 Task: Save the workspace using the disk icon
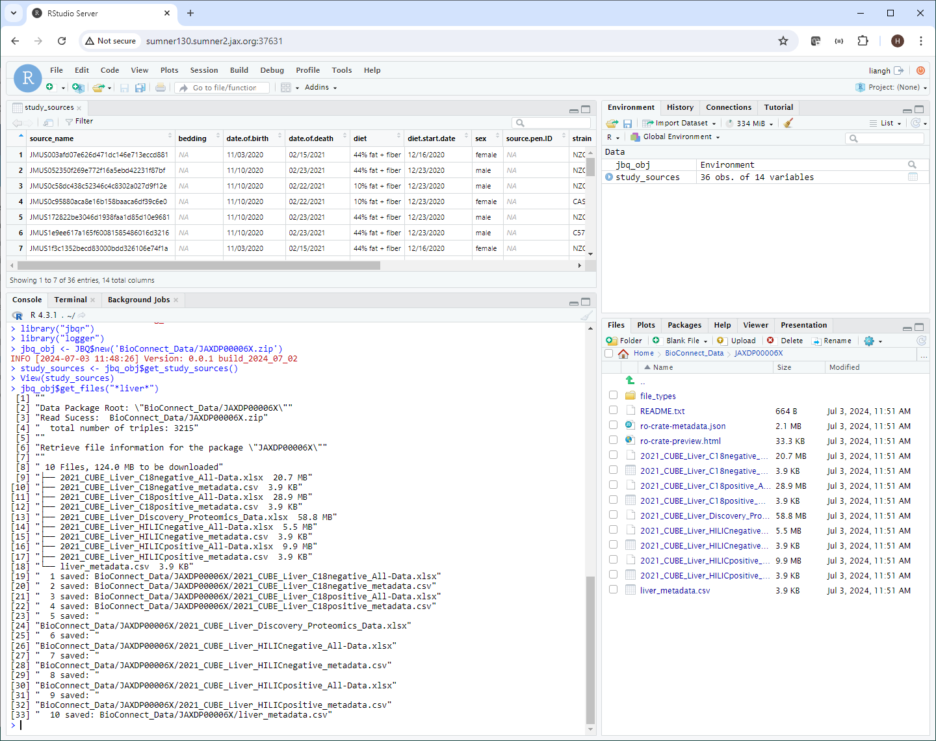point(627,123)
